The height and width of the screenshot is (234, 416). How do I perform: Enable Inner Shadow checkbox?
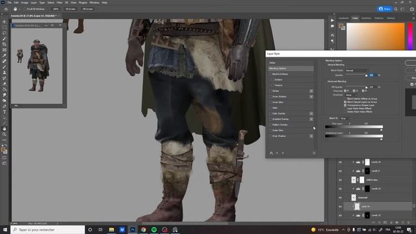point(270,97)
